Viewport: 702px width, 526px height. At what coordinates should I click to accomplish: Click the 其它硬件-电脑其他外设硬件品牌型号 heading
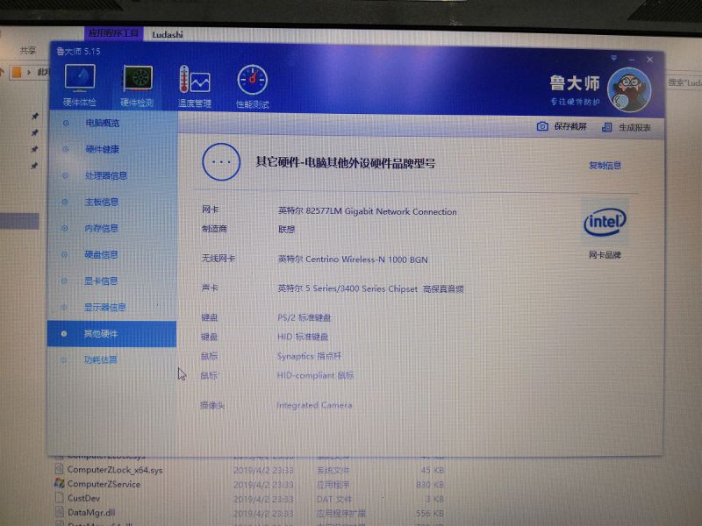click(345, 163)
